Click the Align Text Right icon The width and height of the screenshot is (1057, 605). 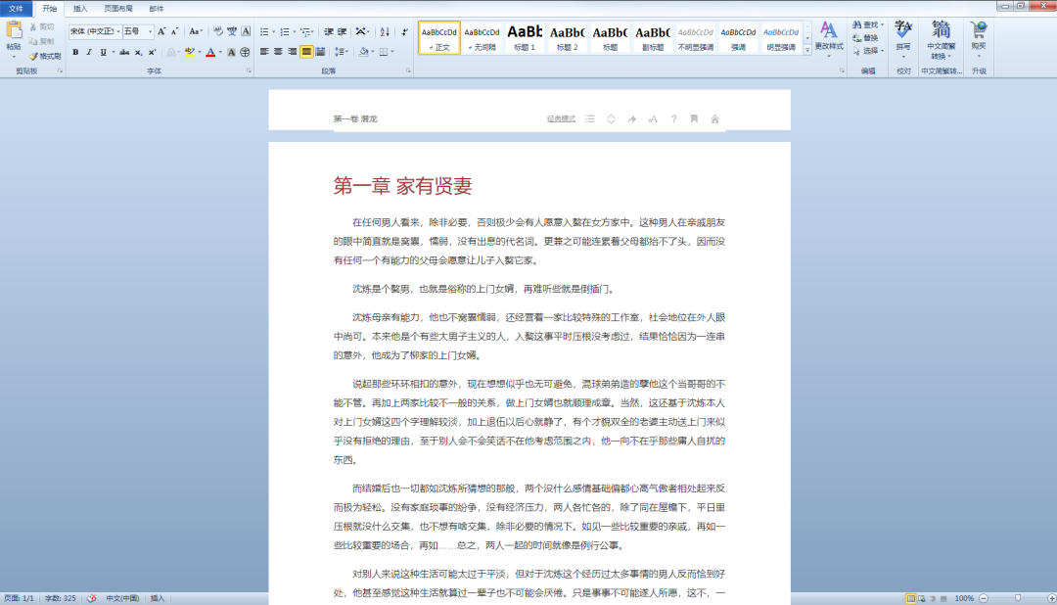point(292,52)
